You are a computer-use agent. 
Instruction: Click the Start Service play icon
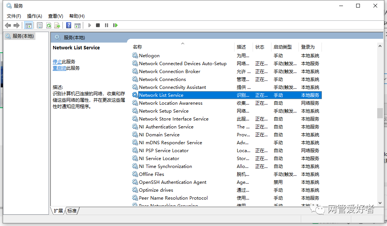coord(90,25)
